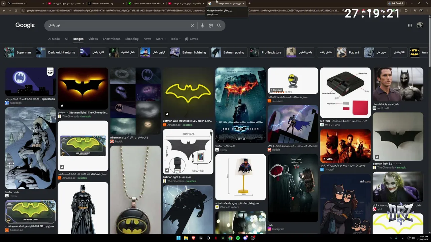Open the Shopping tab
431x242 pixels.
click(132, 39)
